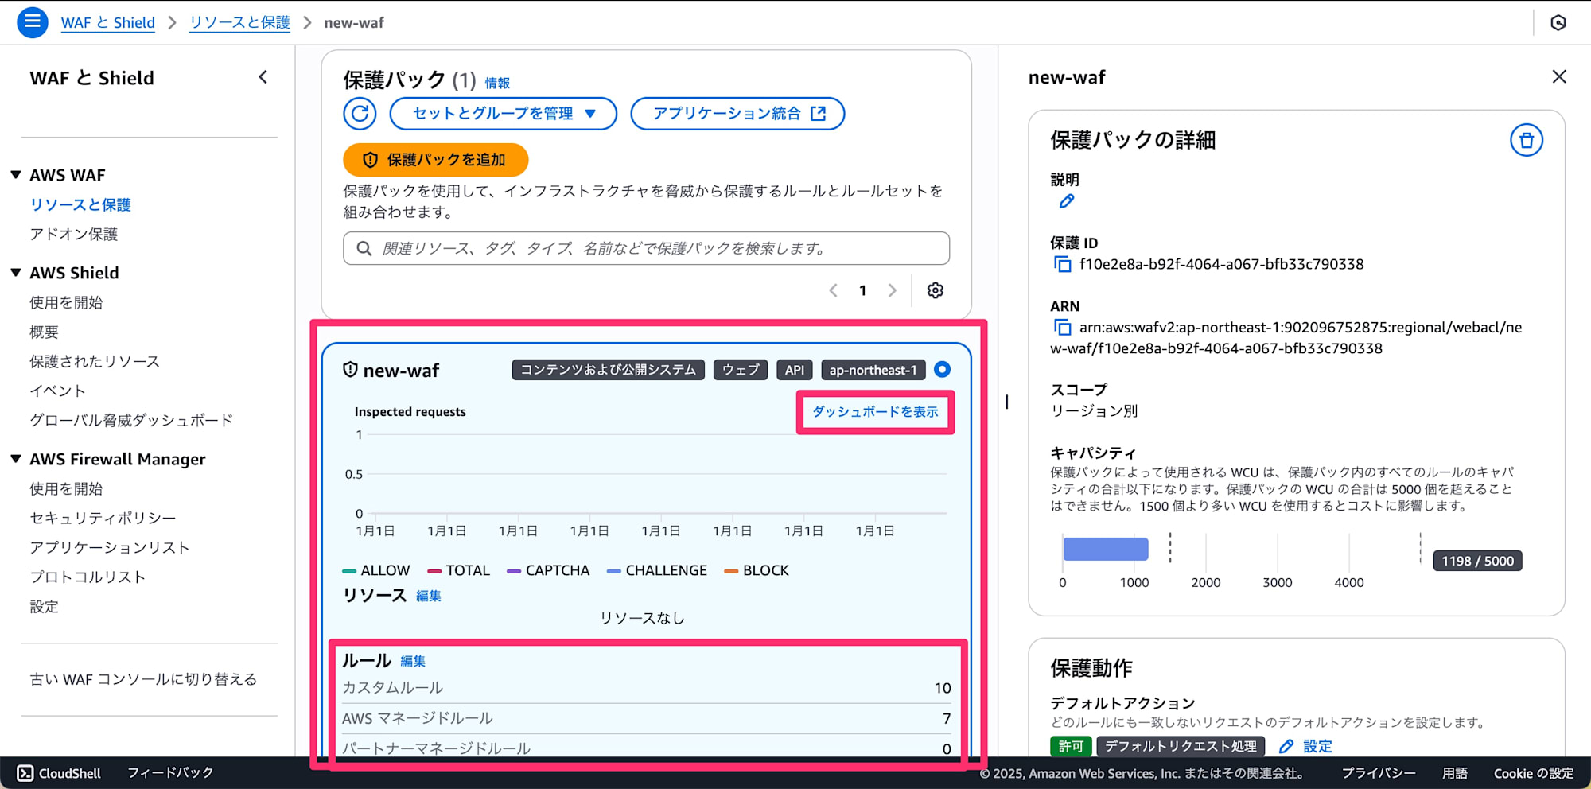Open CloudShell from the footer
The image size is (1591, 789).
tap(60, 773)
